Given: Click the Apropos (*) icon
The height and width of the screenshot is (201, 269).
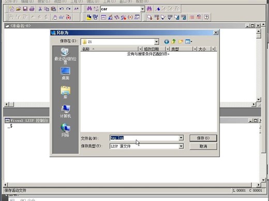Looking at the screenshot, I should pos(130,17).
